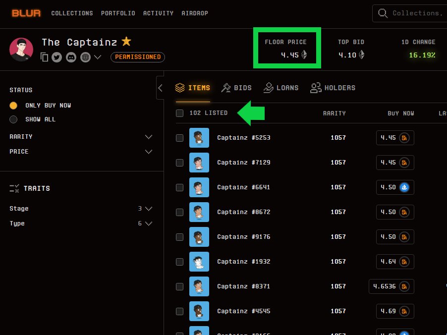Image resolution: width=447 pixels, height=335 pixels.
Task: Sort by Buy Now column header
Action: (x=400, y=113)
